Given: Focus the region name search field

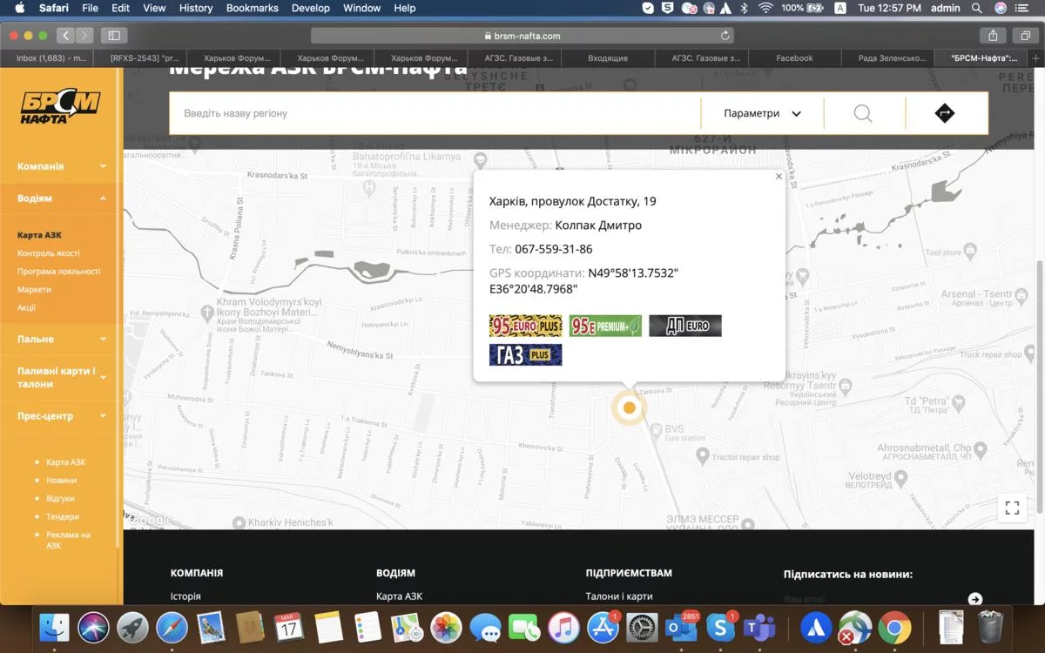Looking at the screenshot, I should pyautogui.click(x=435, y=113).
